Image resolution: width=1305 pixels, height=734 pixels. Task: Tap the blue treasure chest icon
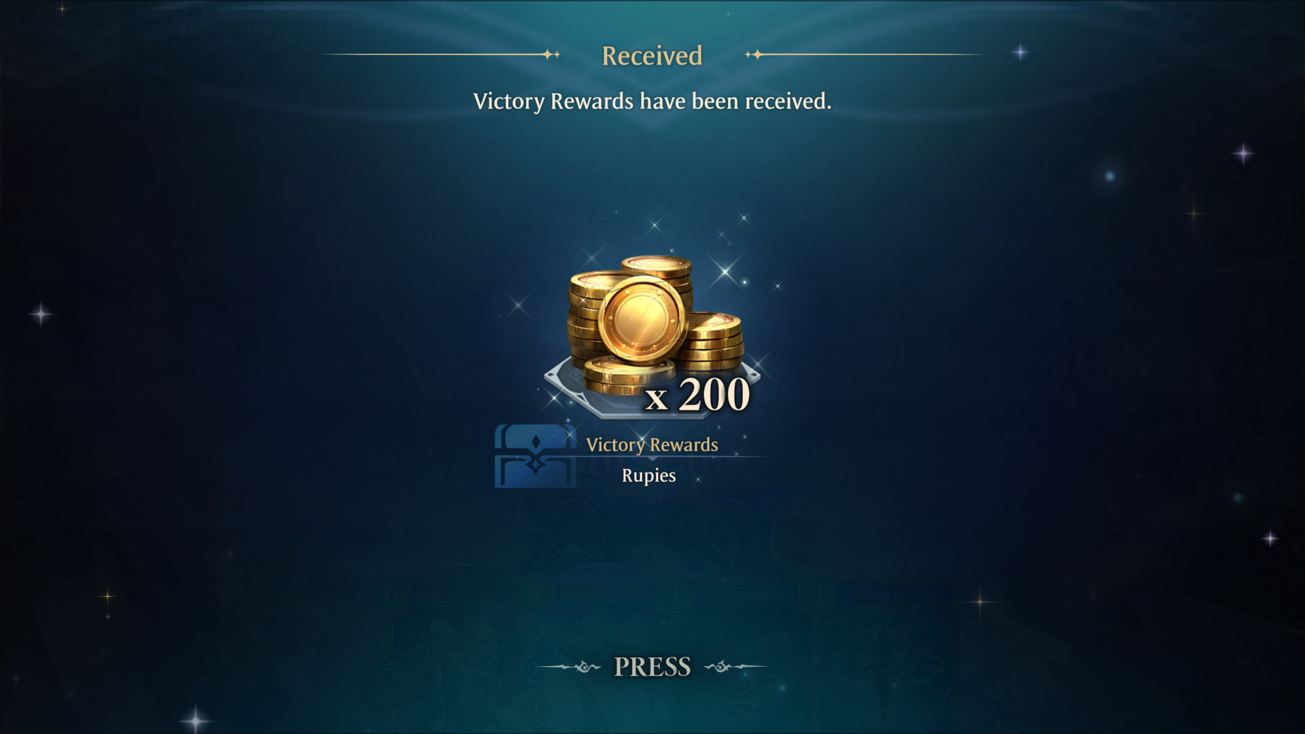[x=536, y=456]
